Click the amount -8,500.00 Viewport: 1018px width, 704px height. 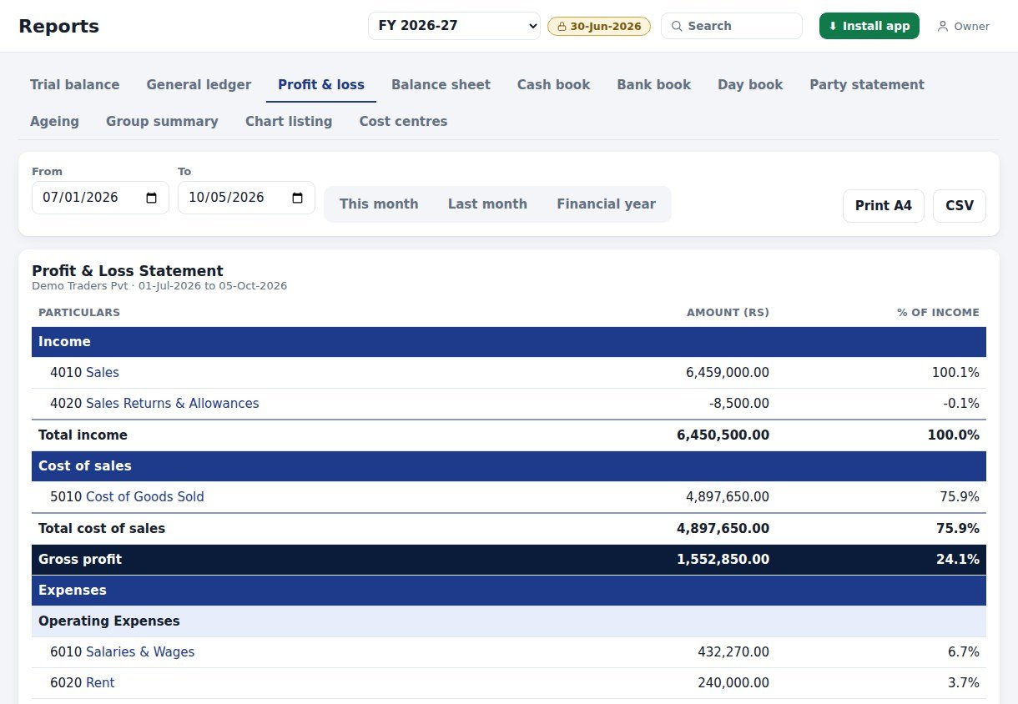[x=738, y=404]
